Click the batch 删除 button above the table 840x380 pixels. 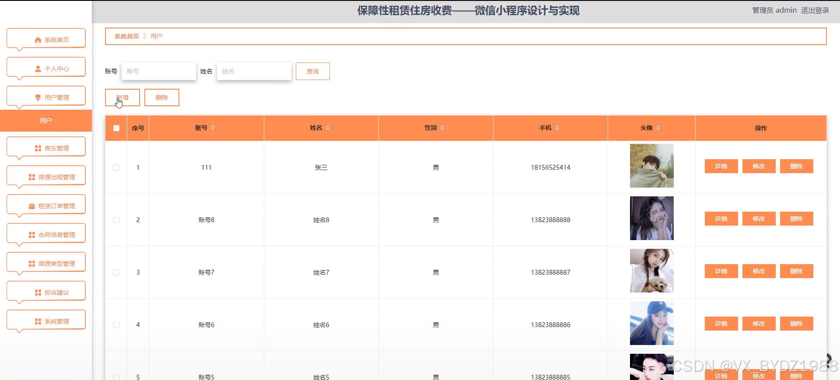tap(162, 98)
